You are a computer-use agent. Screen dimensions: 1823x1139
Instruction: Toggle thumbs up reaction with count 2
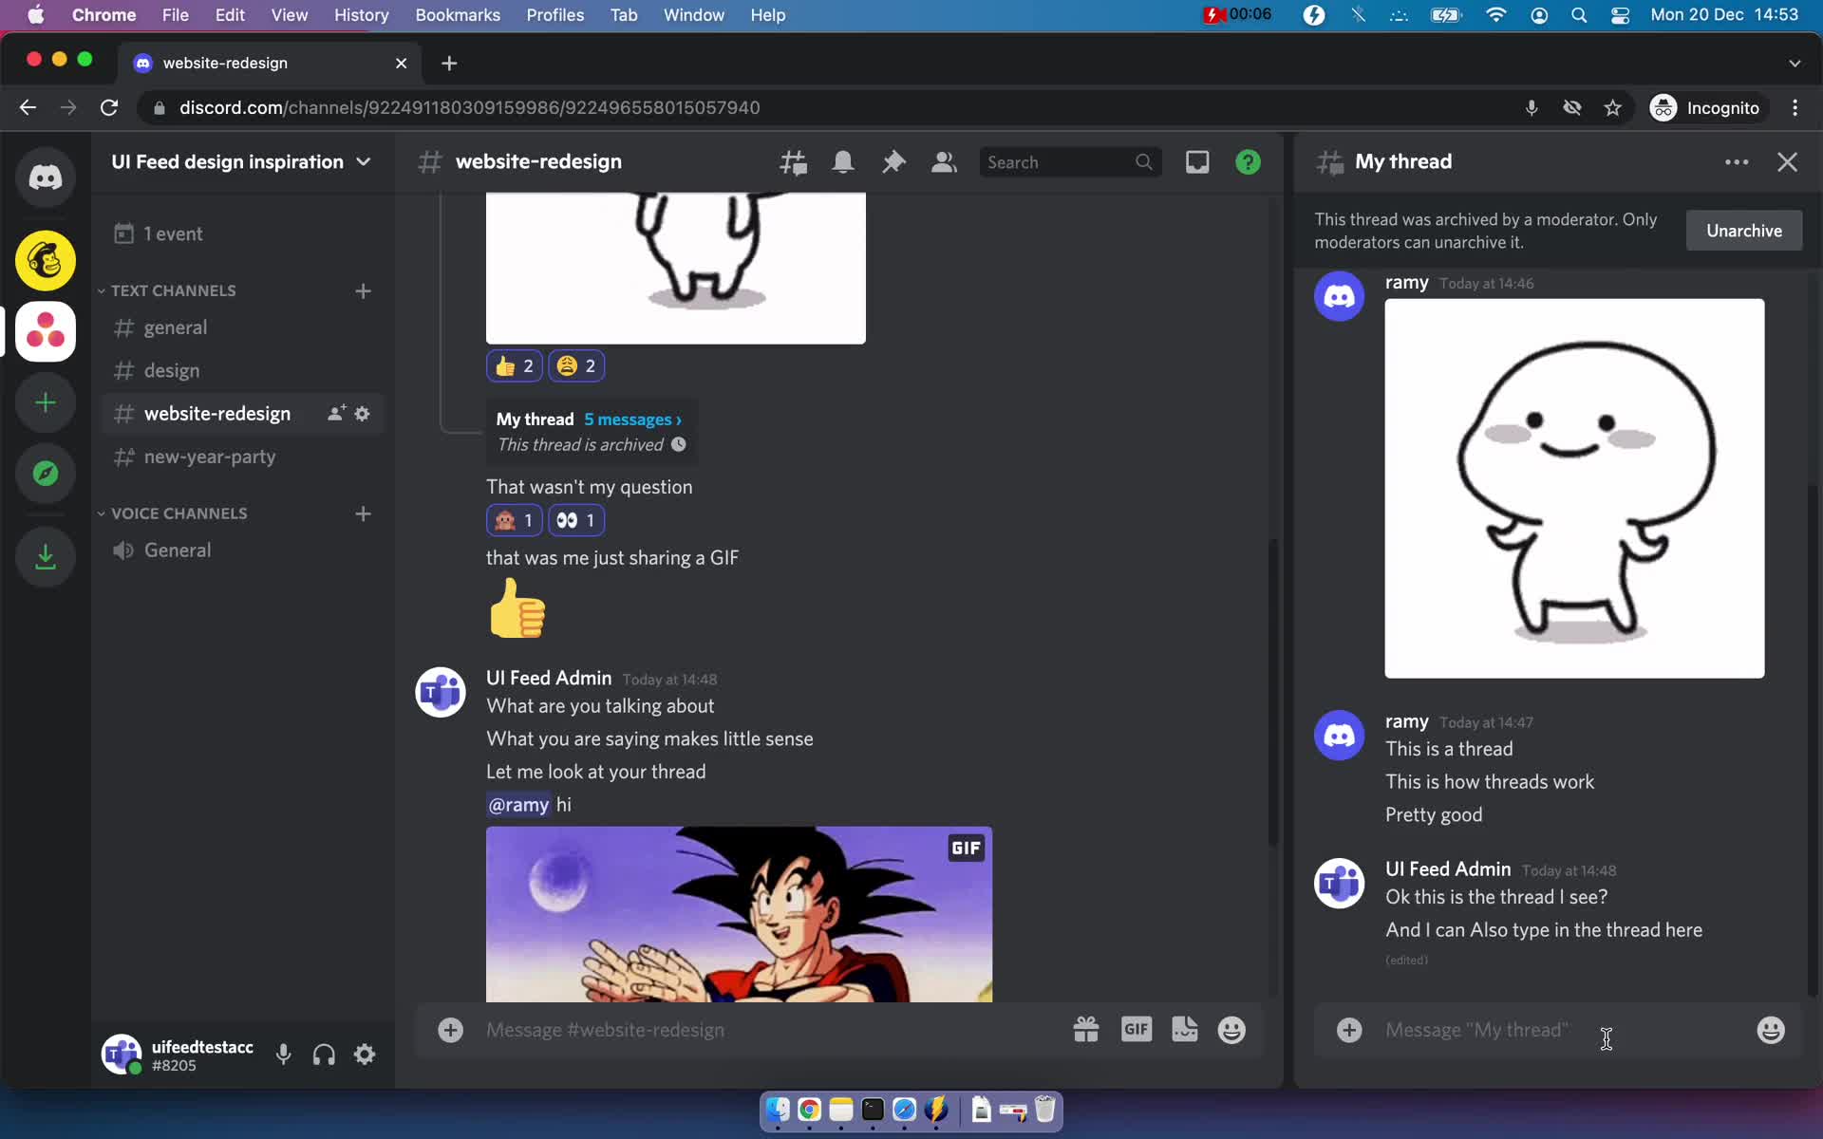pyautogui.click(x=515, y=365)
